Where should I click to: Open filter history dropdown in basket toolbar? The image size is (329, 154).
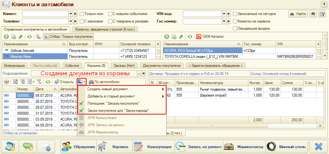tap(31, 82)
